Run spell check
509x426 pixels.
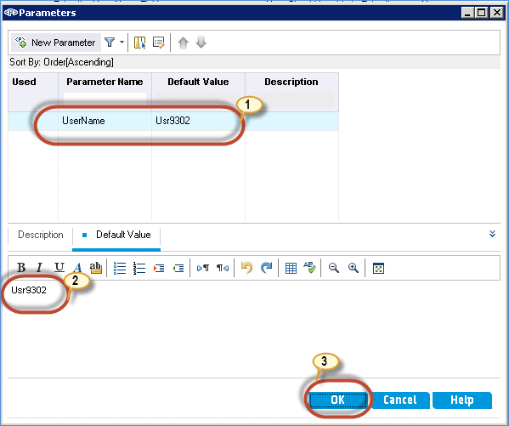coord(309,268)
